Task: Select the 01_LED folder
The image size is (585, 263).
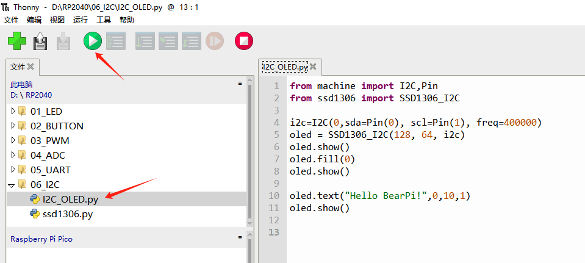Action: click(x=46, y=111)
